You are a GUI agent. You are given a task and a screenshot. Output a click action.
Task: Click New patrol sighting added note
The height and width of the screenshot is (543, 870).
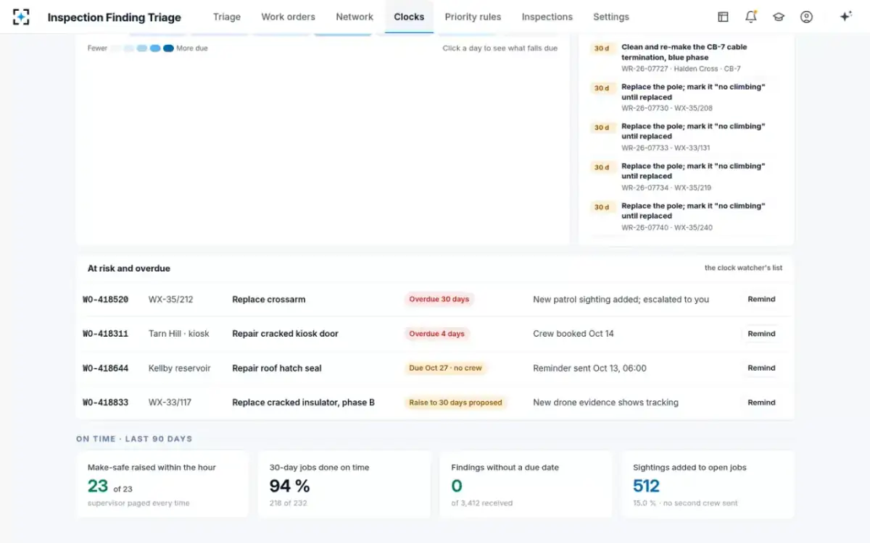pyautogui.click(x=621, y=300)
